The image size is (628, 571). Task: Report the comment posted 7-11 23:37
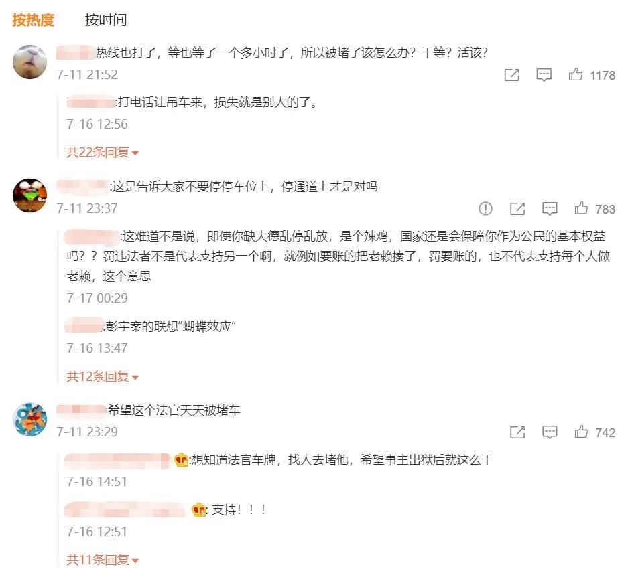485,208
